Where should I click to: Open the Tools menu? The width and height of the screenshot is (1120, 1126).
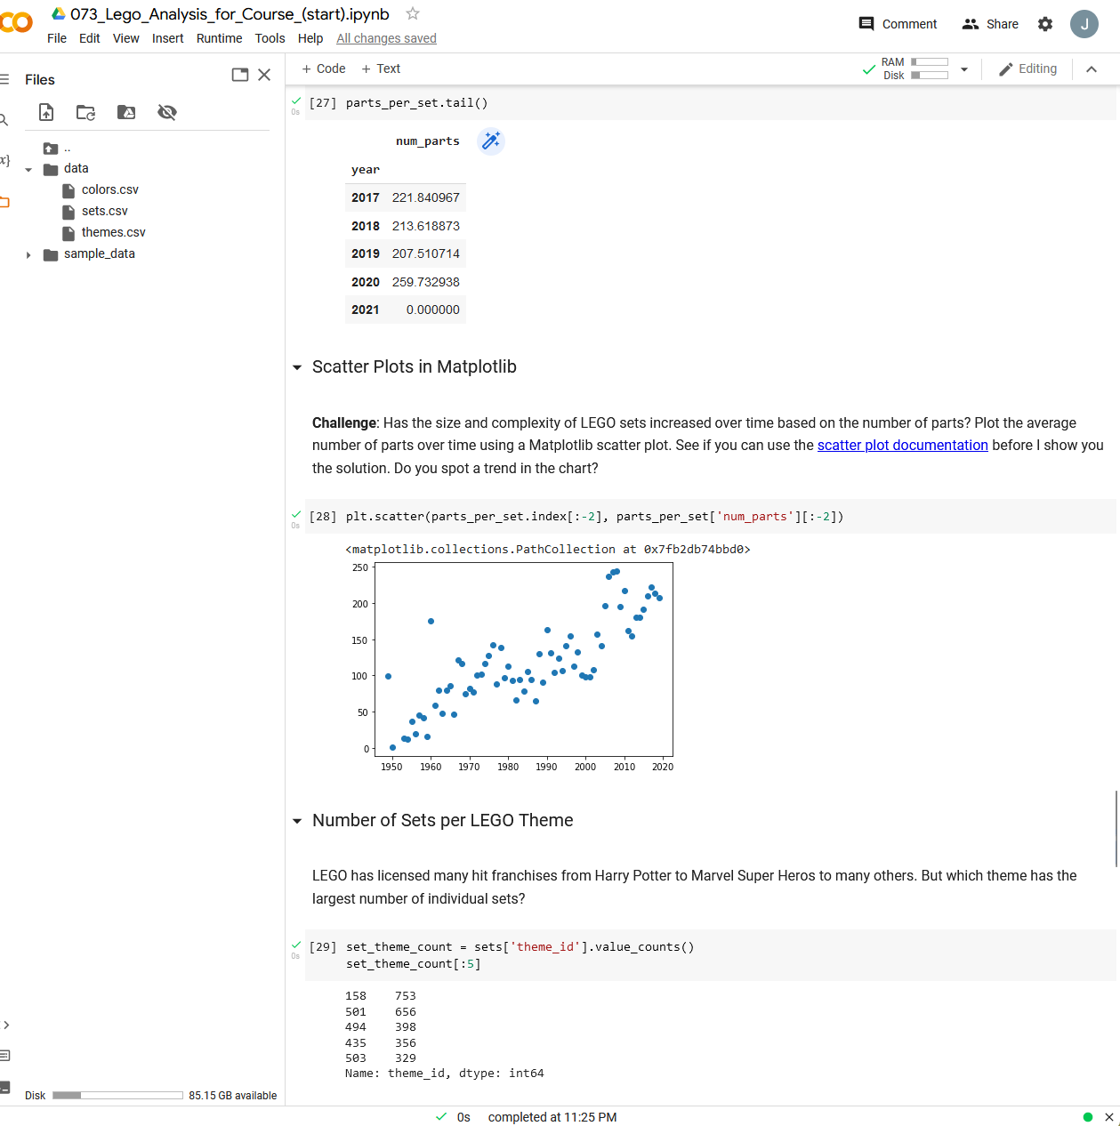point(270,38)
